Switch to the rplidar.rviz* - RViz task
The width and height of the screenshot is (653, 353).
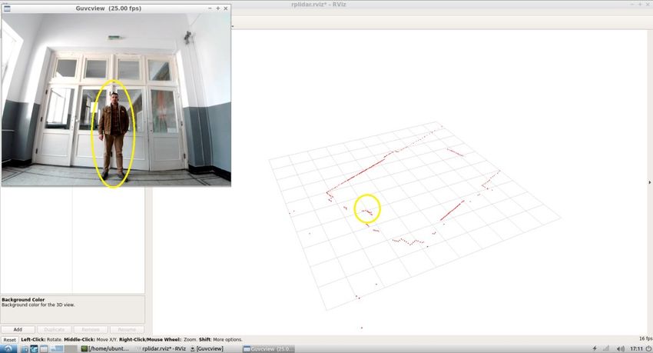click(x=161, y=349)
